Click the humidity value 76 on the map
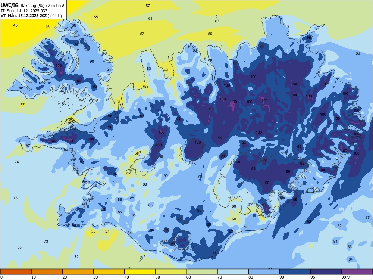Screen dimensions: 373x280 click(x=17, y=162)
